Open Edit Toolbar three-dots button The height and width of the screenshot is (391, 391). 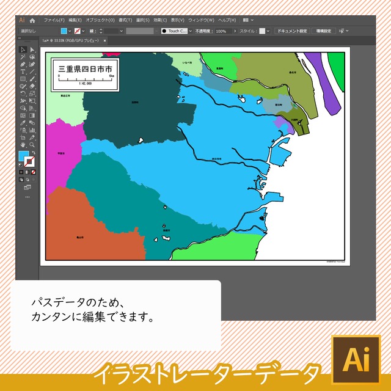coord(27,197)
